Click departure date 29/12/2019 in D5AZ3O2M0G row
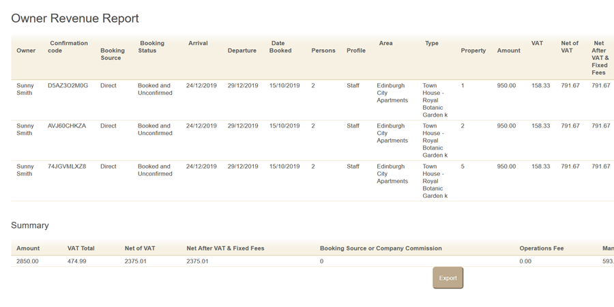This screenshot has width=614, height=307. 243,85
